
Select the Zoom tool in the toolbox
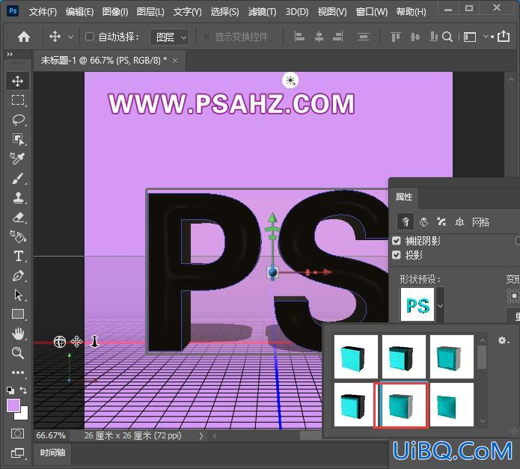click(x=17, y=353)
